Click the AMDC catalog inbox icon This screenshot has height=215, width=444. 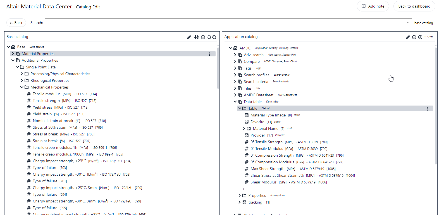(235, 48)
